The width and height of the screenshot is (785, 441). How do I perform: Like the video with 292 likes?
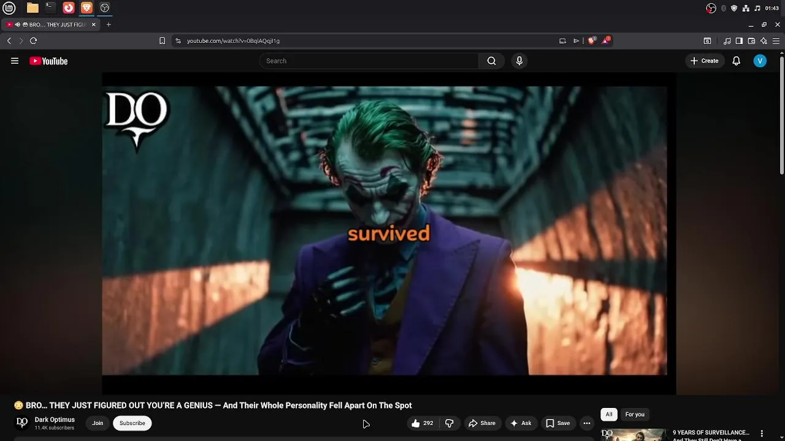pos(423,423)
